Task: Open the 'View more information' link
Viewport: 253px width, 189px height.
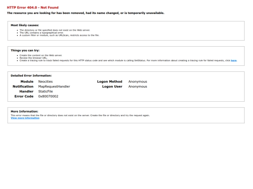Action: click(25, 118)
